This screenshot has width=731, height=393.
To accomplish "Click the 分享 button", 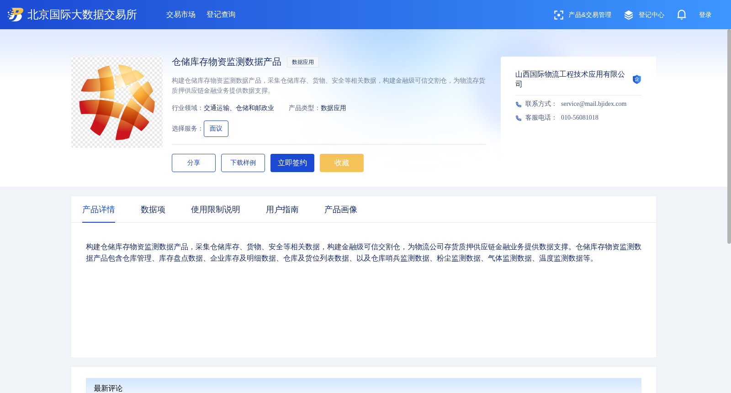I will point(194,163).
